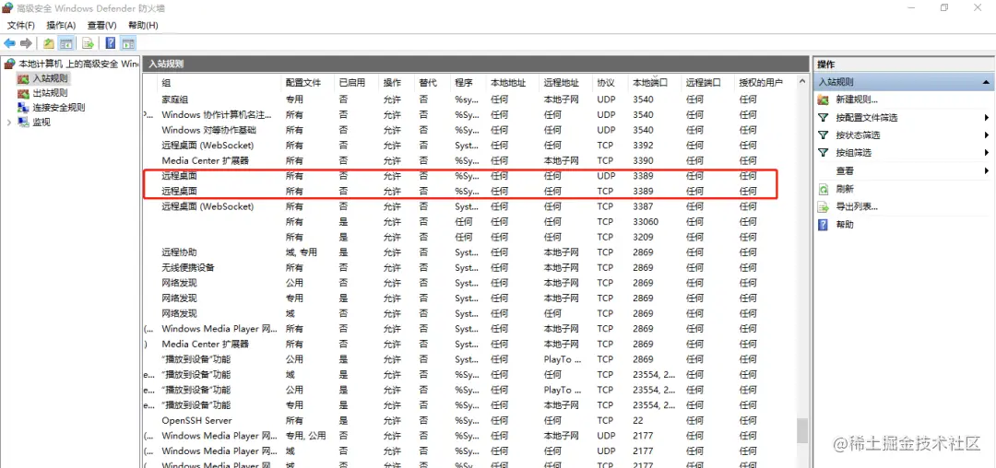This screenshot has height=468, width=996.
Task: Sort by the 已启用 column header
Action: [x=357, y=82]
